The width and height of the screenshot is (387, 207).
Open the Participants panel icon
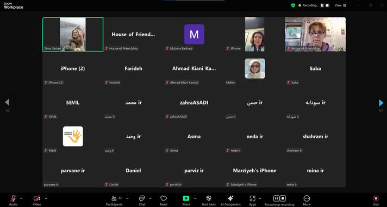click(x=114, y=198)
